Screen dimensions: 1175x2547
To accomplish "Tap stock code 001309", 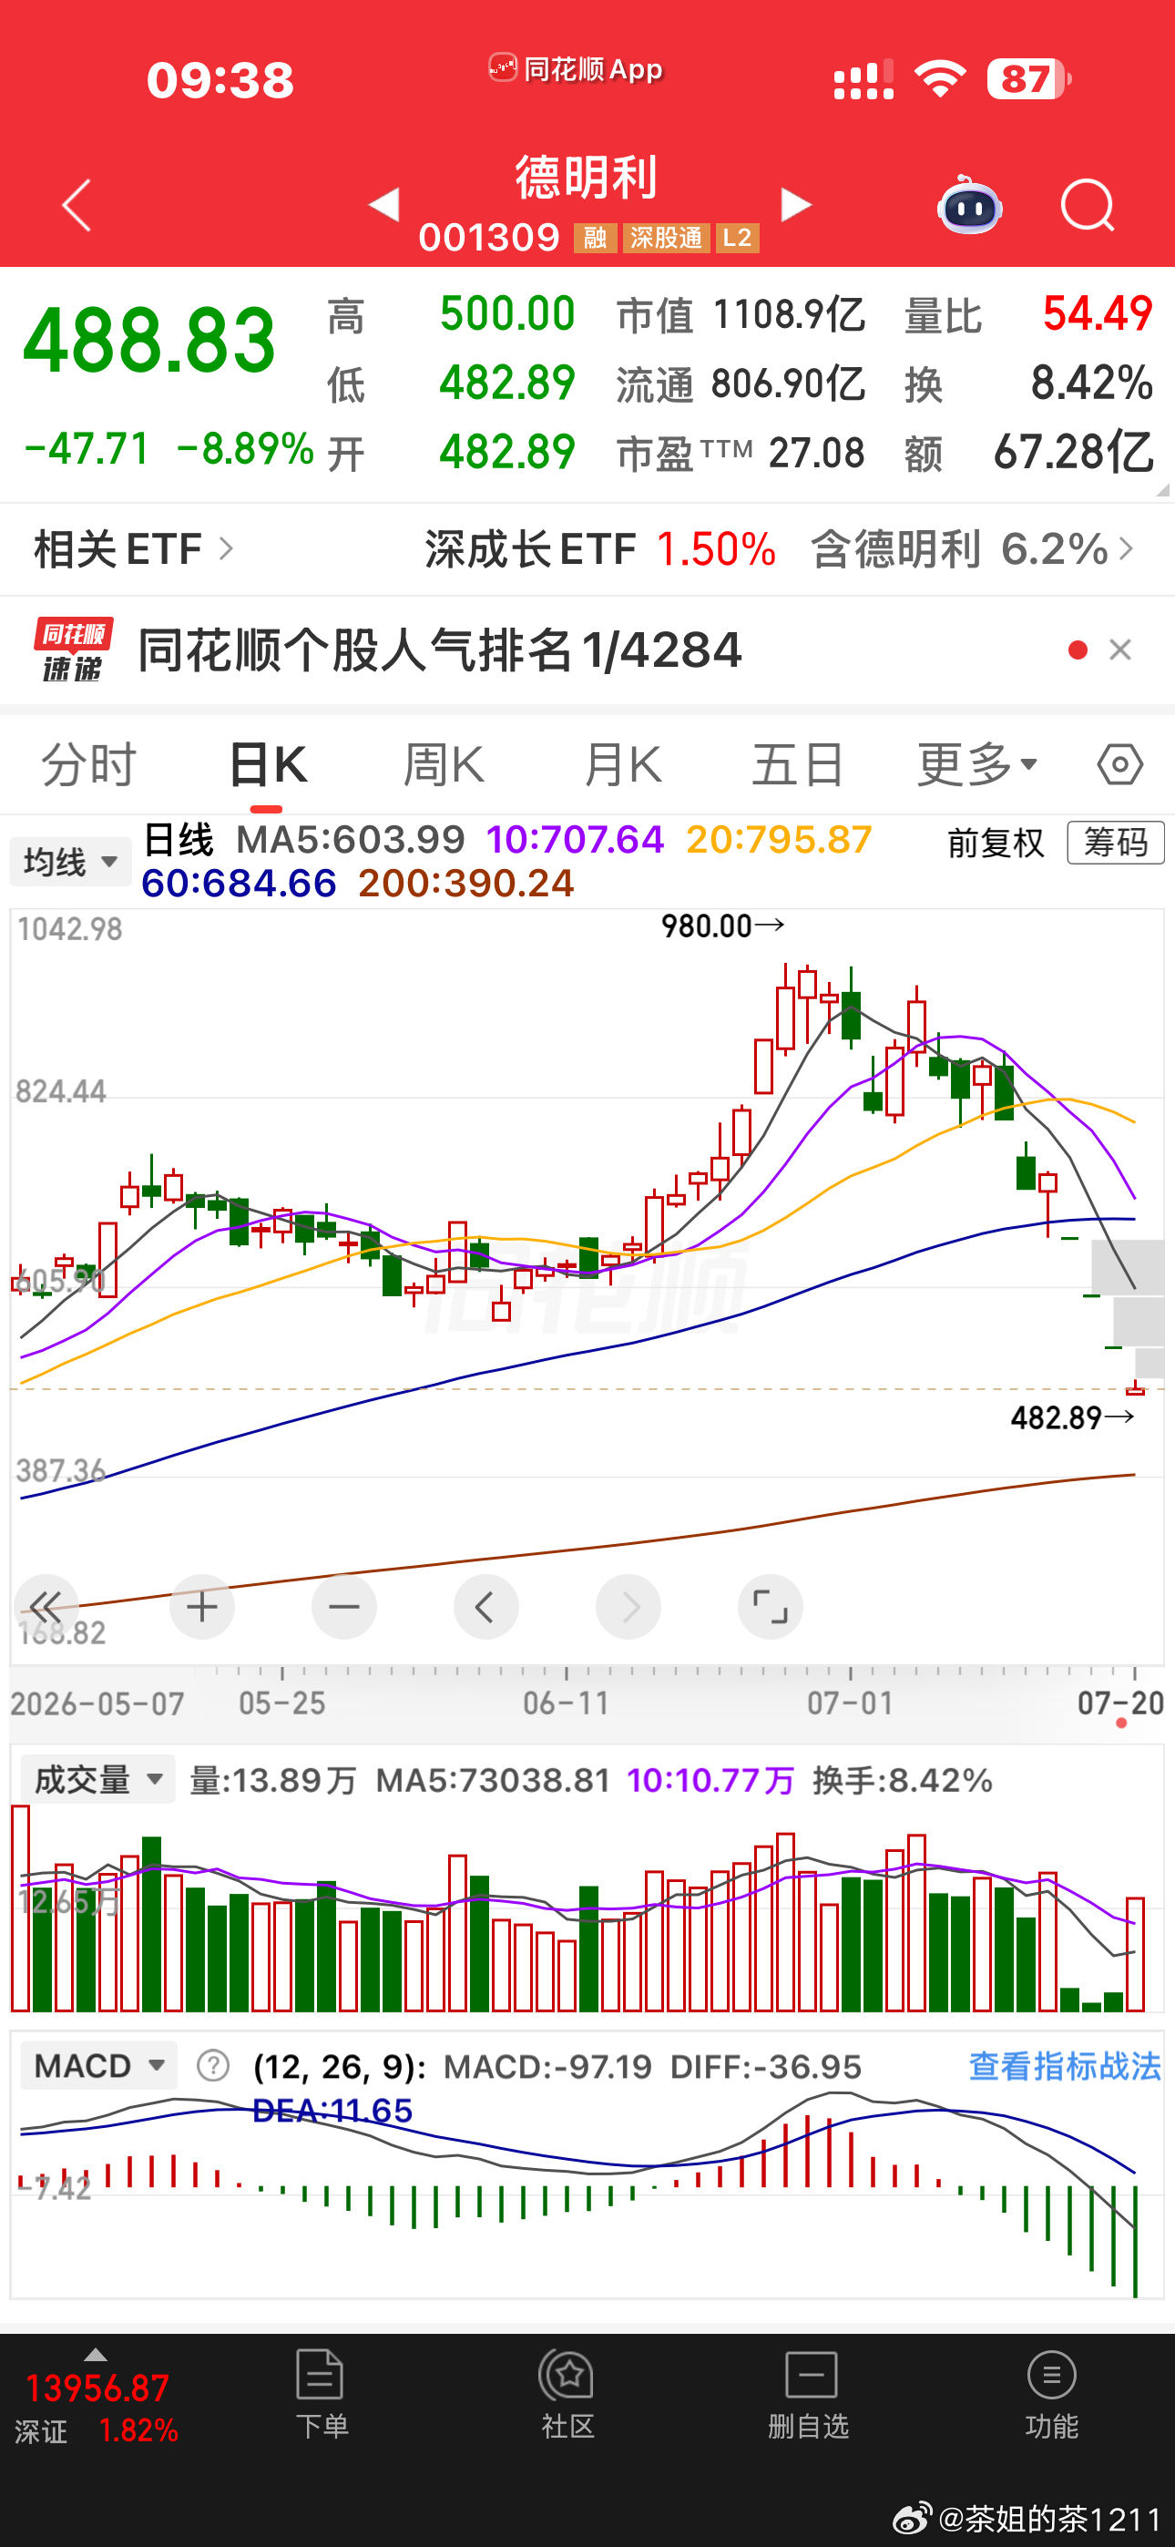I will (x=490, y=239).
